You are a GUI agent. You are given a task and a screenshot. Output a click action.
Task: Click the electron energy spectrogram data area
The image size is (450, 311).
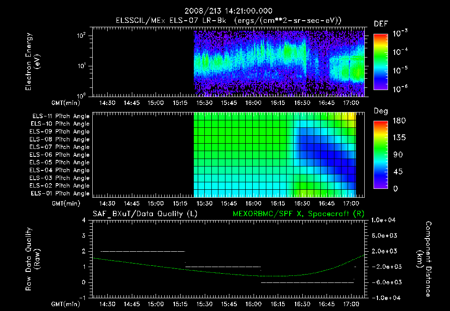coord(279,63)
